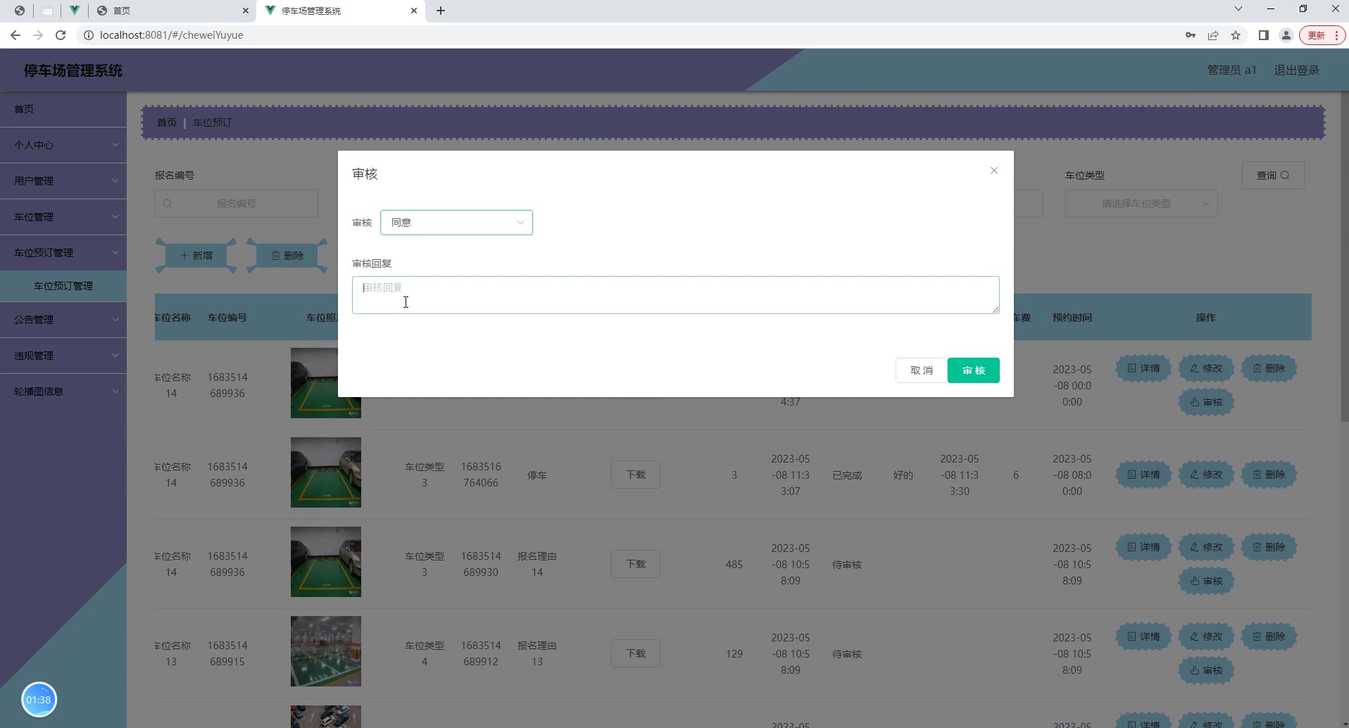This screenshot has width=1349, height=728.
Task: Click the 首页 breadcrumb link
Action: click(167, 123)
